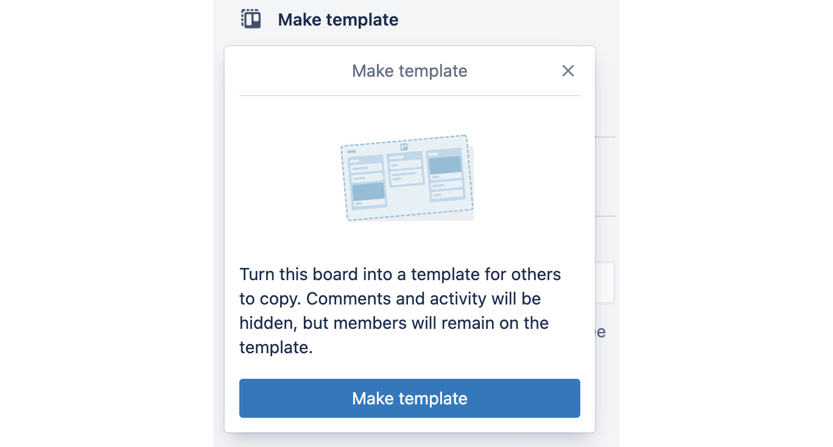This screenshot has width=833, height=447.
Task: Close the Make template popup with X
Action: [568, 71]
